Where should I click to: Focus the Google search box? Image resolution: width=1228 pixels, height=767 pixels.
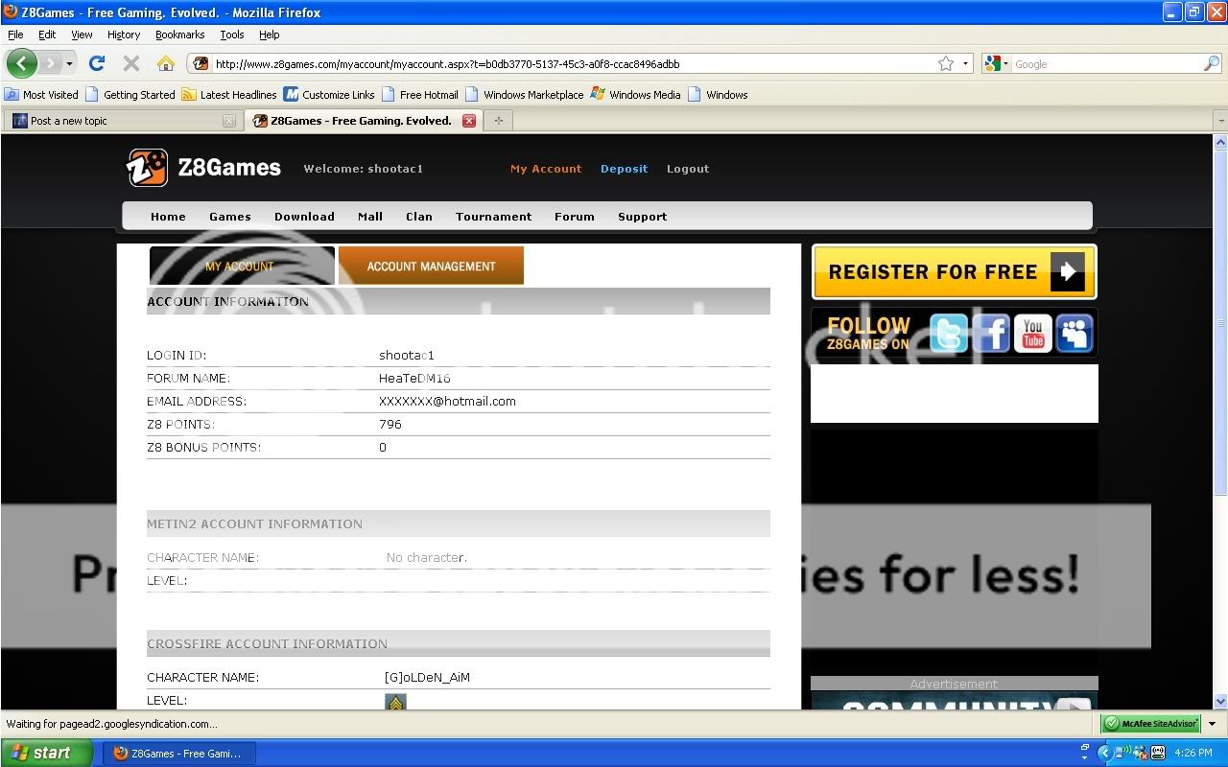(1108, 64)
